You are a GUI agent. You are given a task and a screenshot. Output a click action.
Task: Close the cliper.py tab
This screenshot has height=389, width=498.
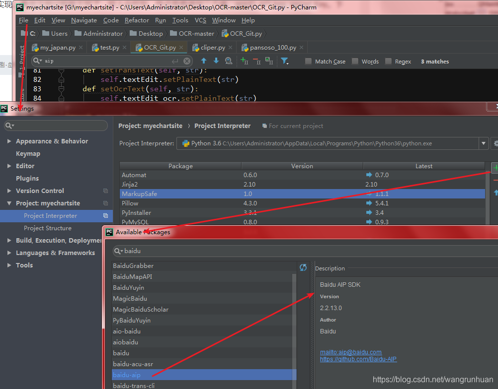tap(230, 48)
